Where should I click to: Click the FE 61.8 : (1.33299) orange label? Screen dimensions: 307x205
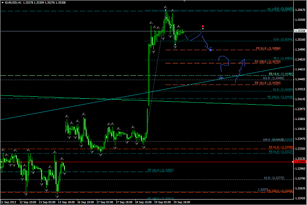pos(281,147)
